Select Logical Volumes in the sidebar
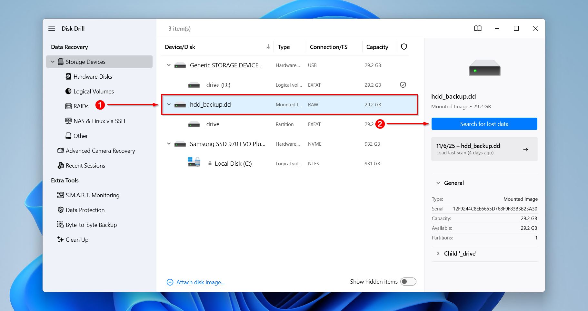Viewport: 588px width, 311px height. pos(94,91)
